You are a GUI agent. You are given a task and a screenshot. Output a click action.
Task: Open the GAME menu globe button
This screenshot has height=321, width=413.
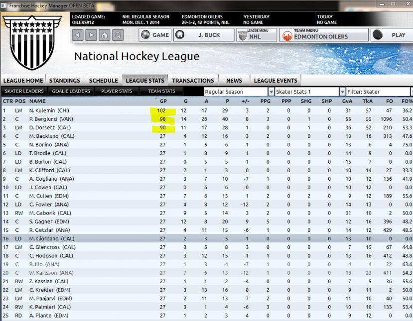click(x=155, y=35)
